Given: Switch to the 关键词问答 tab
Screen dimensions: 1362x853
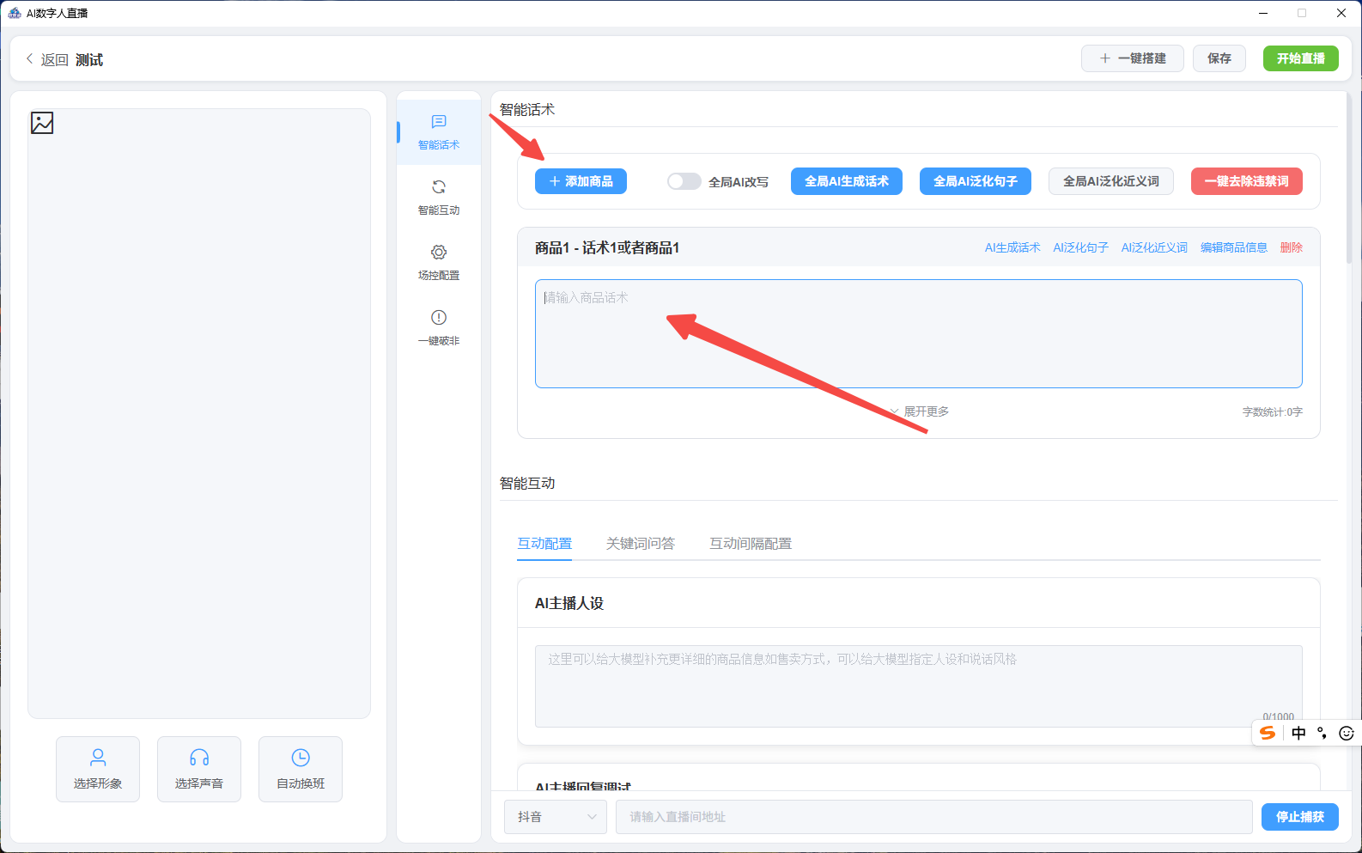Looking at the screenshot, I should point(640,544).
